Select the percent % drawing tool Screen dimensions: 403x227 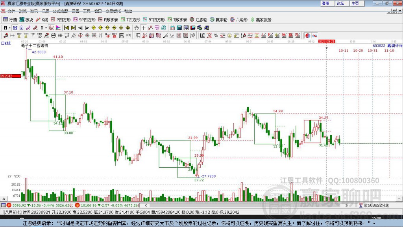(x=216, y=36)
